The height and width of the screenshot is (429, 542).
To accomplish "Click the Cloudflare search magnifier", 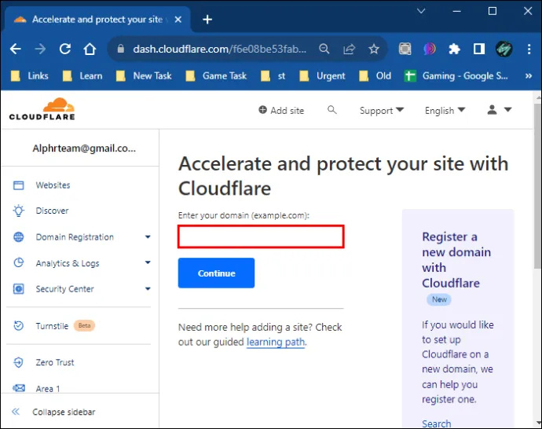I will tap(331, 110).
